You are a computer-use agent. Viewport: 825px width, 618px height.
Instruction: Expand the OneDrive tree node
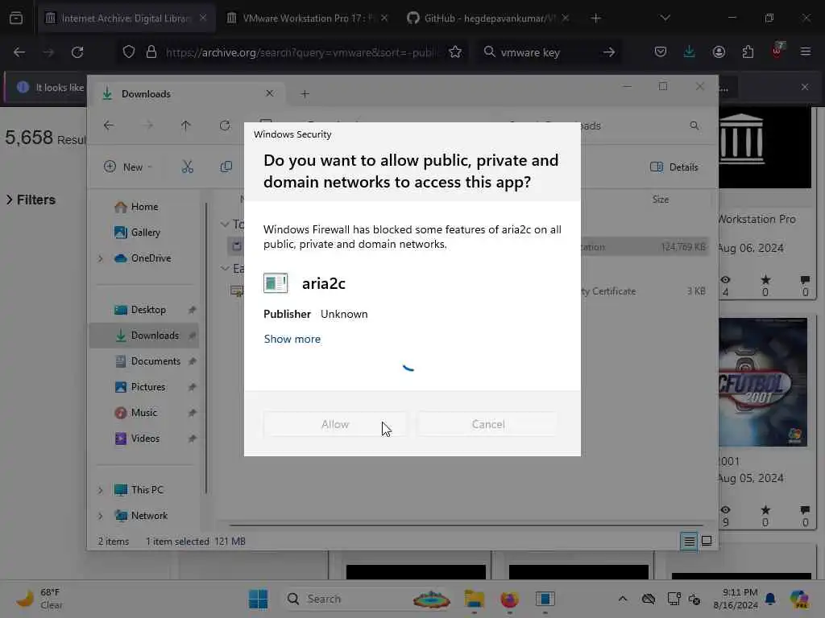click(x=101, y=258)
